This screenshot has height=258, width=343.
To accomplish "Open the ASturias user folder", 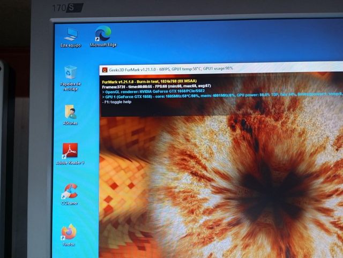I will [x=70, y=112].
